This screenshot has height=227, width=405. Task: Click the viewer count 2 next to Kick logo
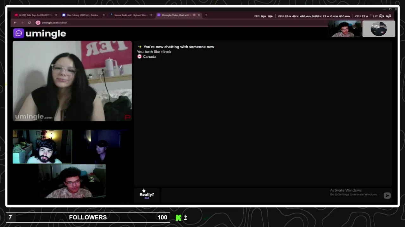coord(185,218)
